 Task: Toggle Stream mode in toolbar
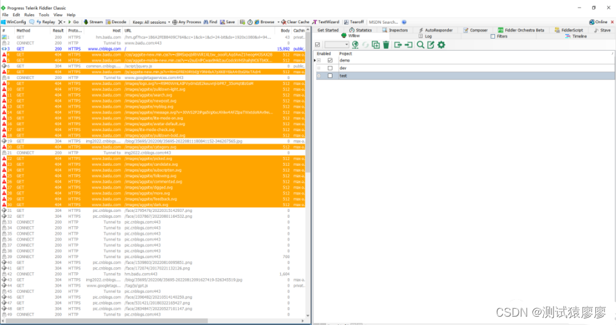(93, 22)
